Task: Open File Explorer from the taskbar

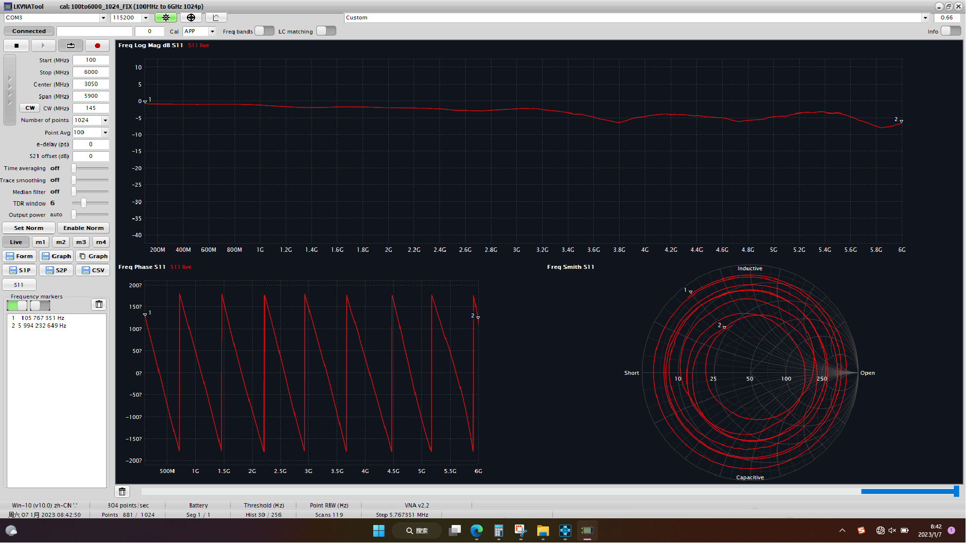Action: pyautogui.click(x=543, y=530)
